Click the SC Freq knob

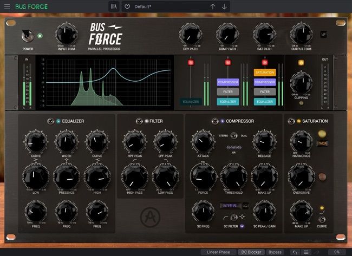(x=203, y=212)
